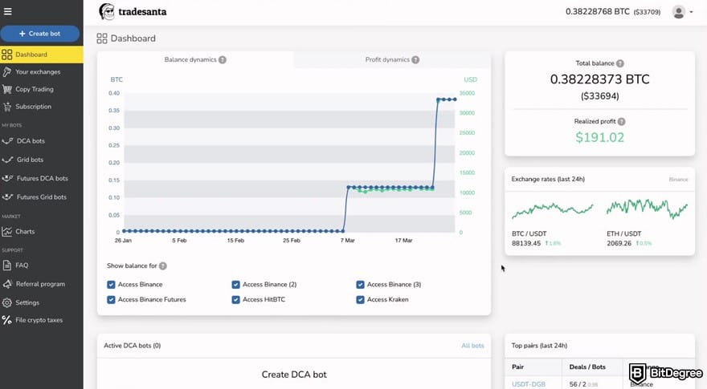This screenshot has height=389, width=707.
Task: Uncheck Access Kraken checkbox
Action: (x=360, y=299)
